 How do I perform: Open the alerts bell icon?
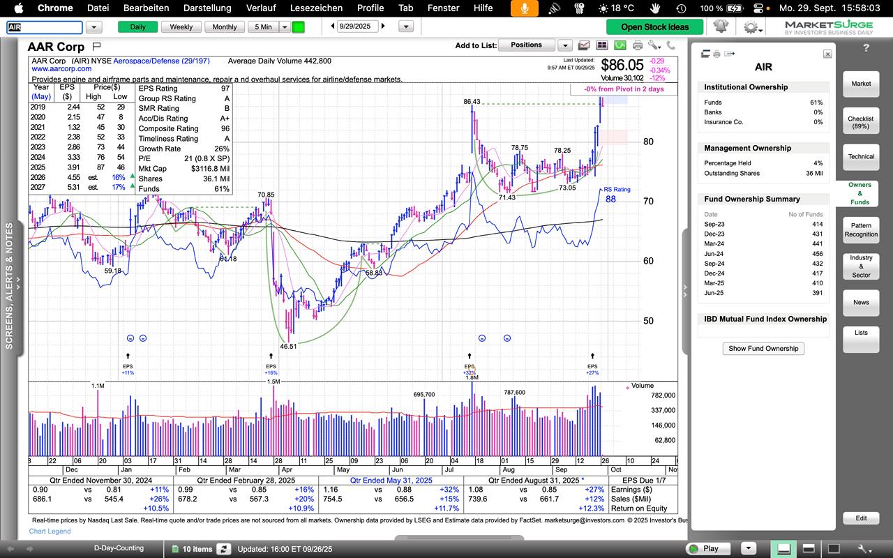point(721,27)
